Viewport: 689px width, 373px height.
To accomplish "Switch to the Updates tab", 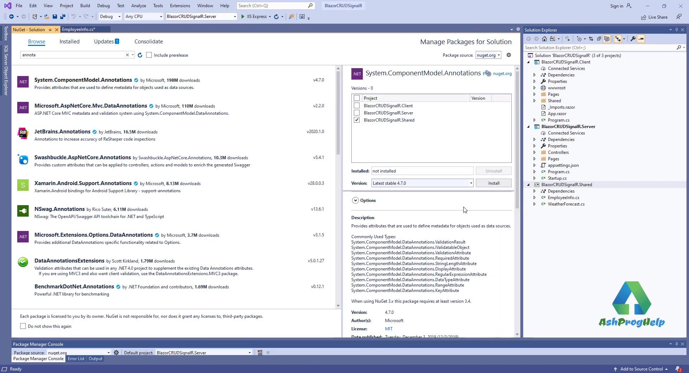I will [106, 42].
